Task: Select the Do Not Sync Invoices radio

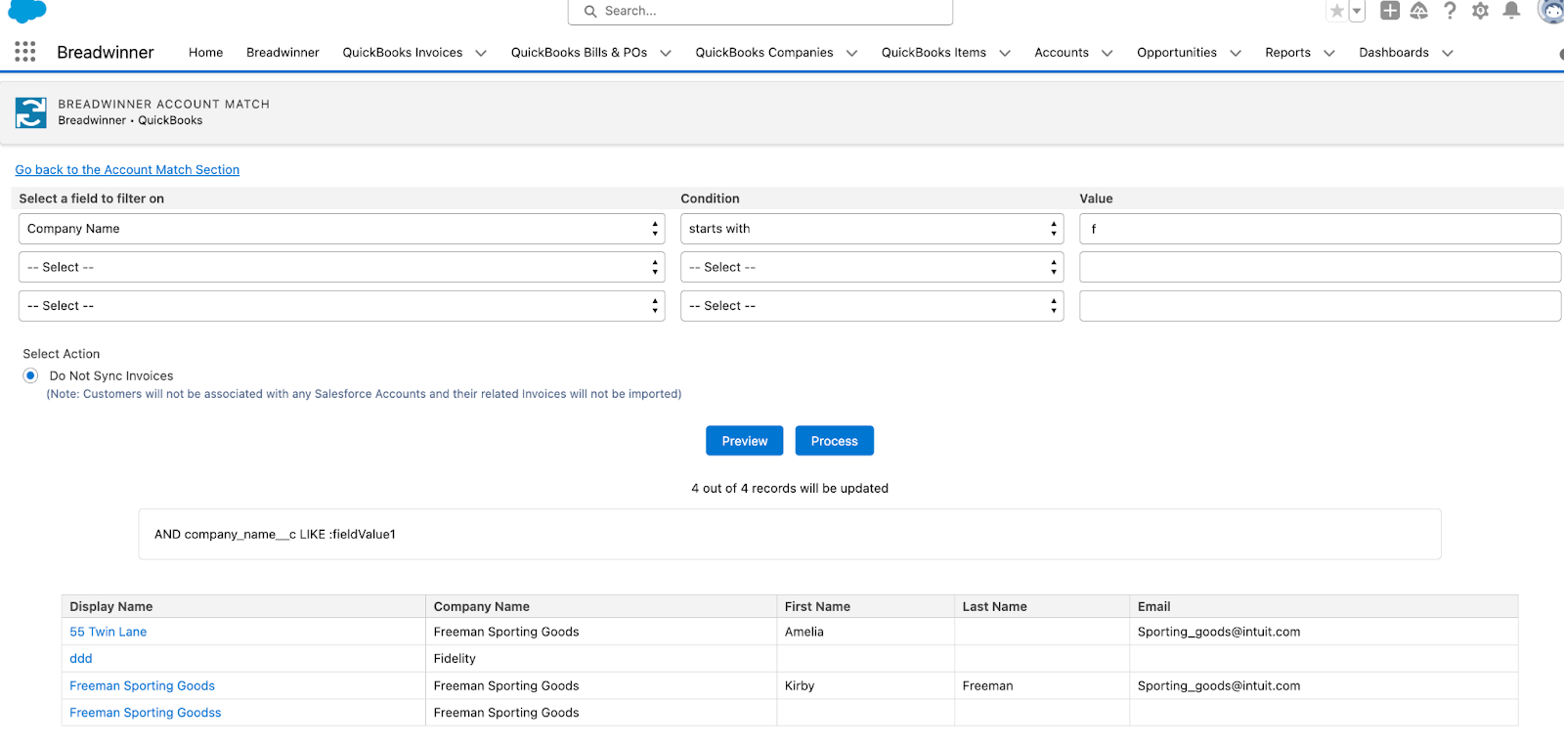Action: point(31,375)
